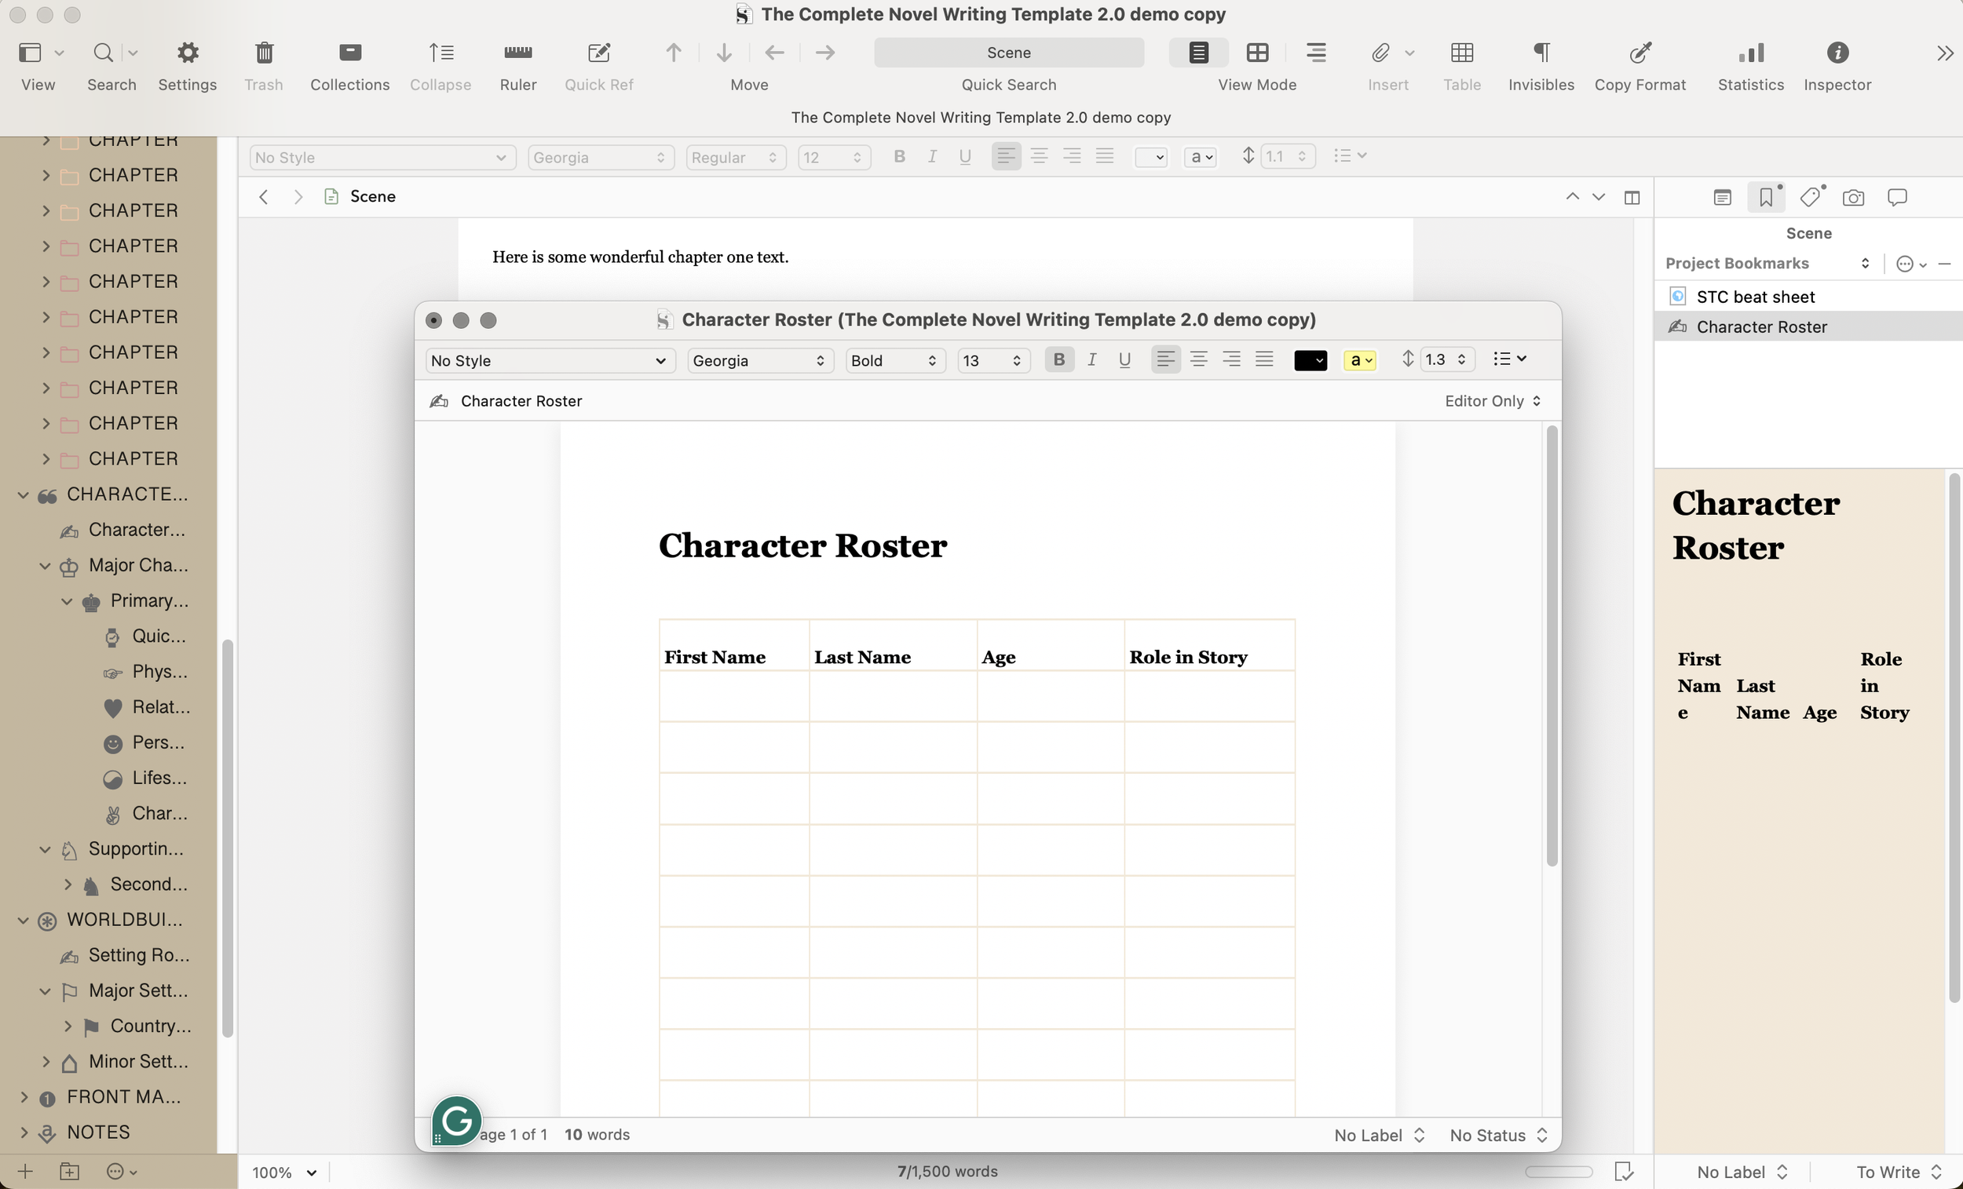
Task: Switch to the Notes tab in inspector
Action: pyautogui.click(x=1722, y=197)
